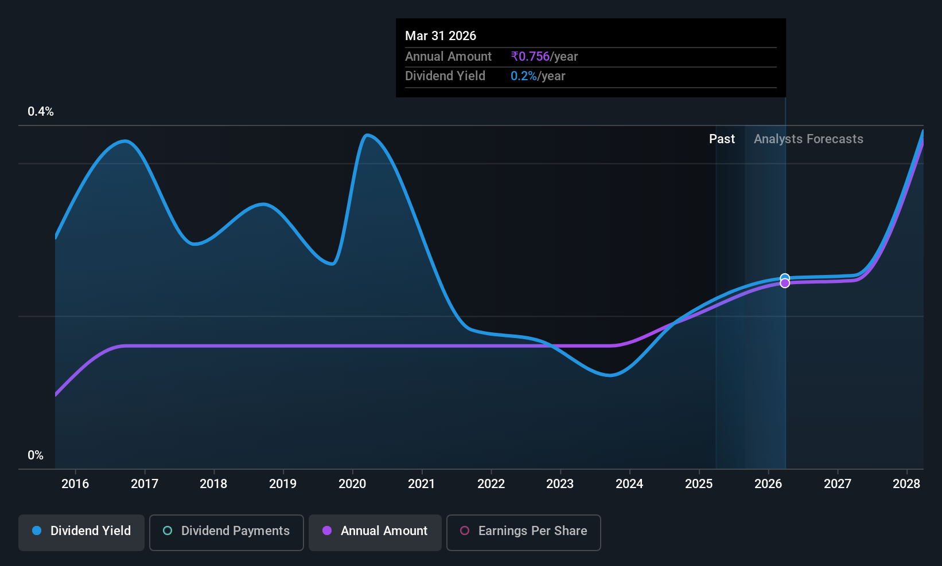Click the 0.2%/year dividend yield value
Image resolution: width=942 pixels, height=566 pixels.
[538, 76]
